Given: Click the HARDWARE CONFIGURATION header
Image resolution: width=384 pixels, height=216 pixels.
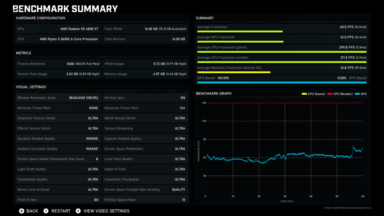Looking at the screenshot, I should click(x=40, y=18).
